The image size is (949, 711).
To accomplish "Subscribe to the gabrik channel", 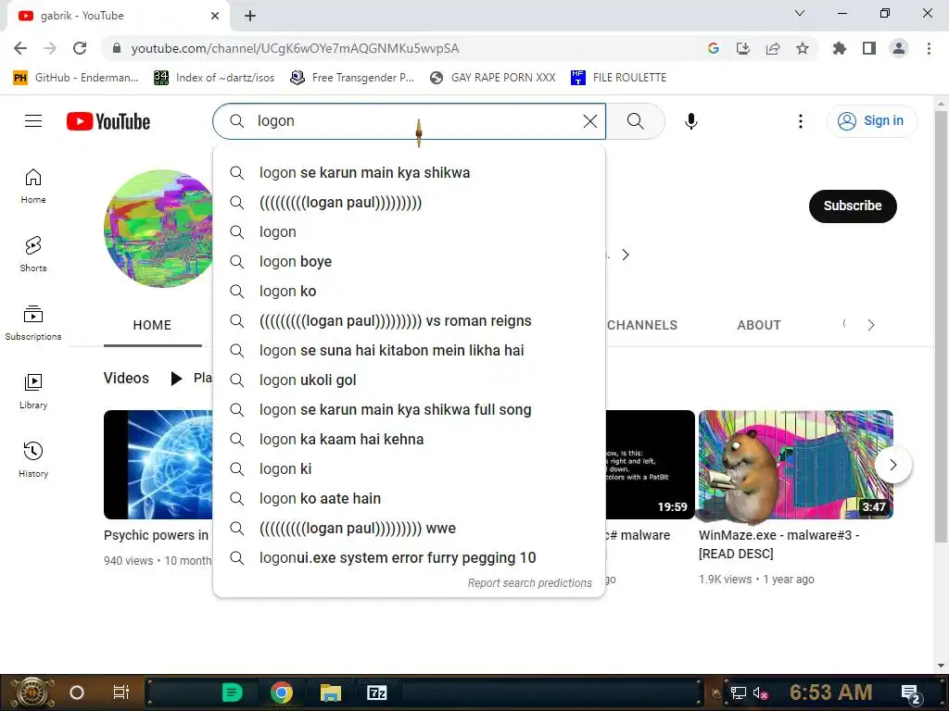I will point(853,206).
